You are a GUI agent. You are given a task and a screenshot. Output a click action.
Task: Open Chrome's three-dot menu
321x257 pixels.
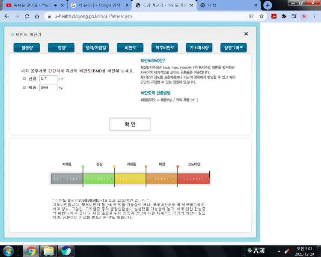314,16
